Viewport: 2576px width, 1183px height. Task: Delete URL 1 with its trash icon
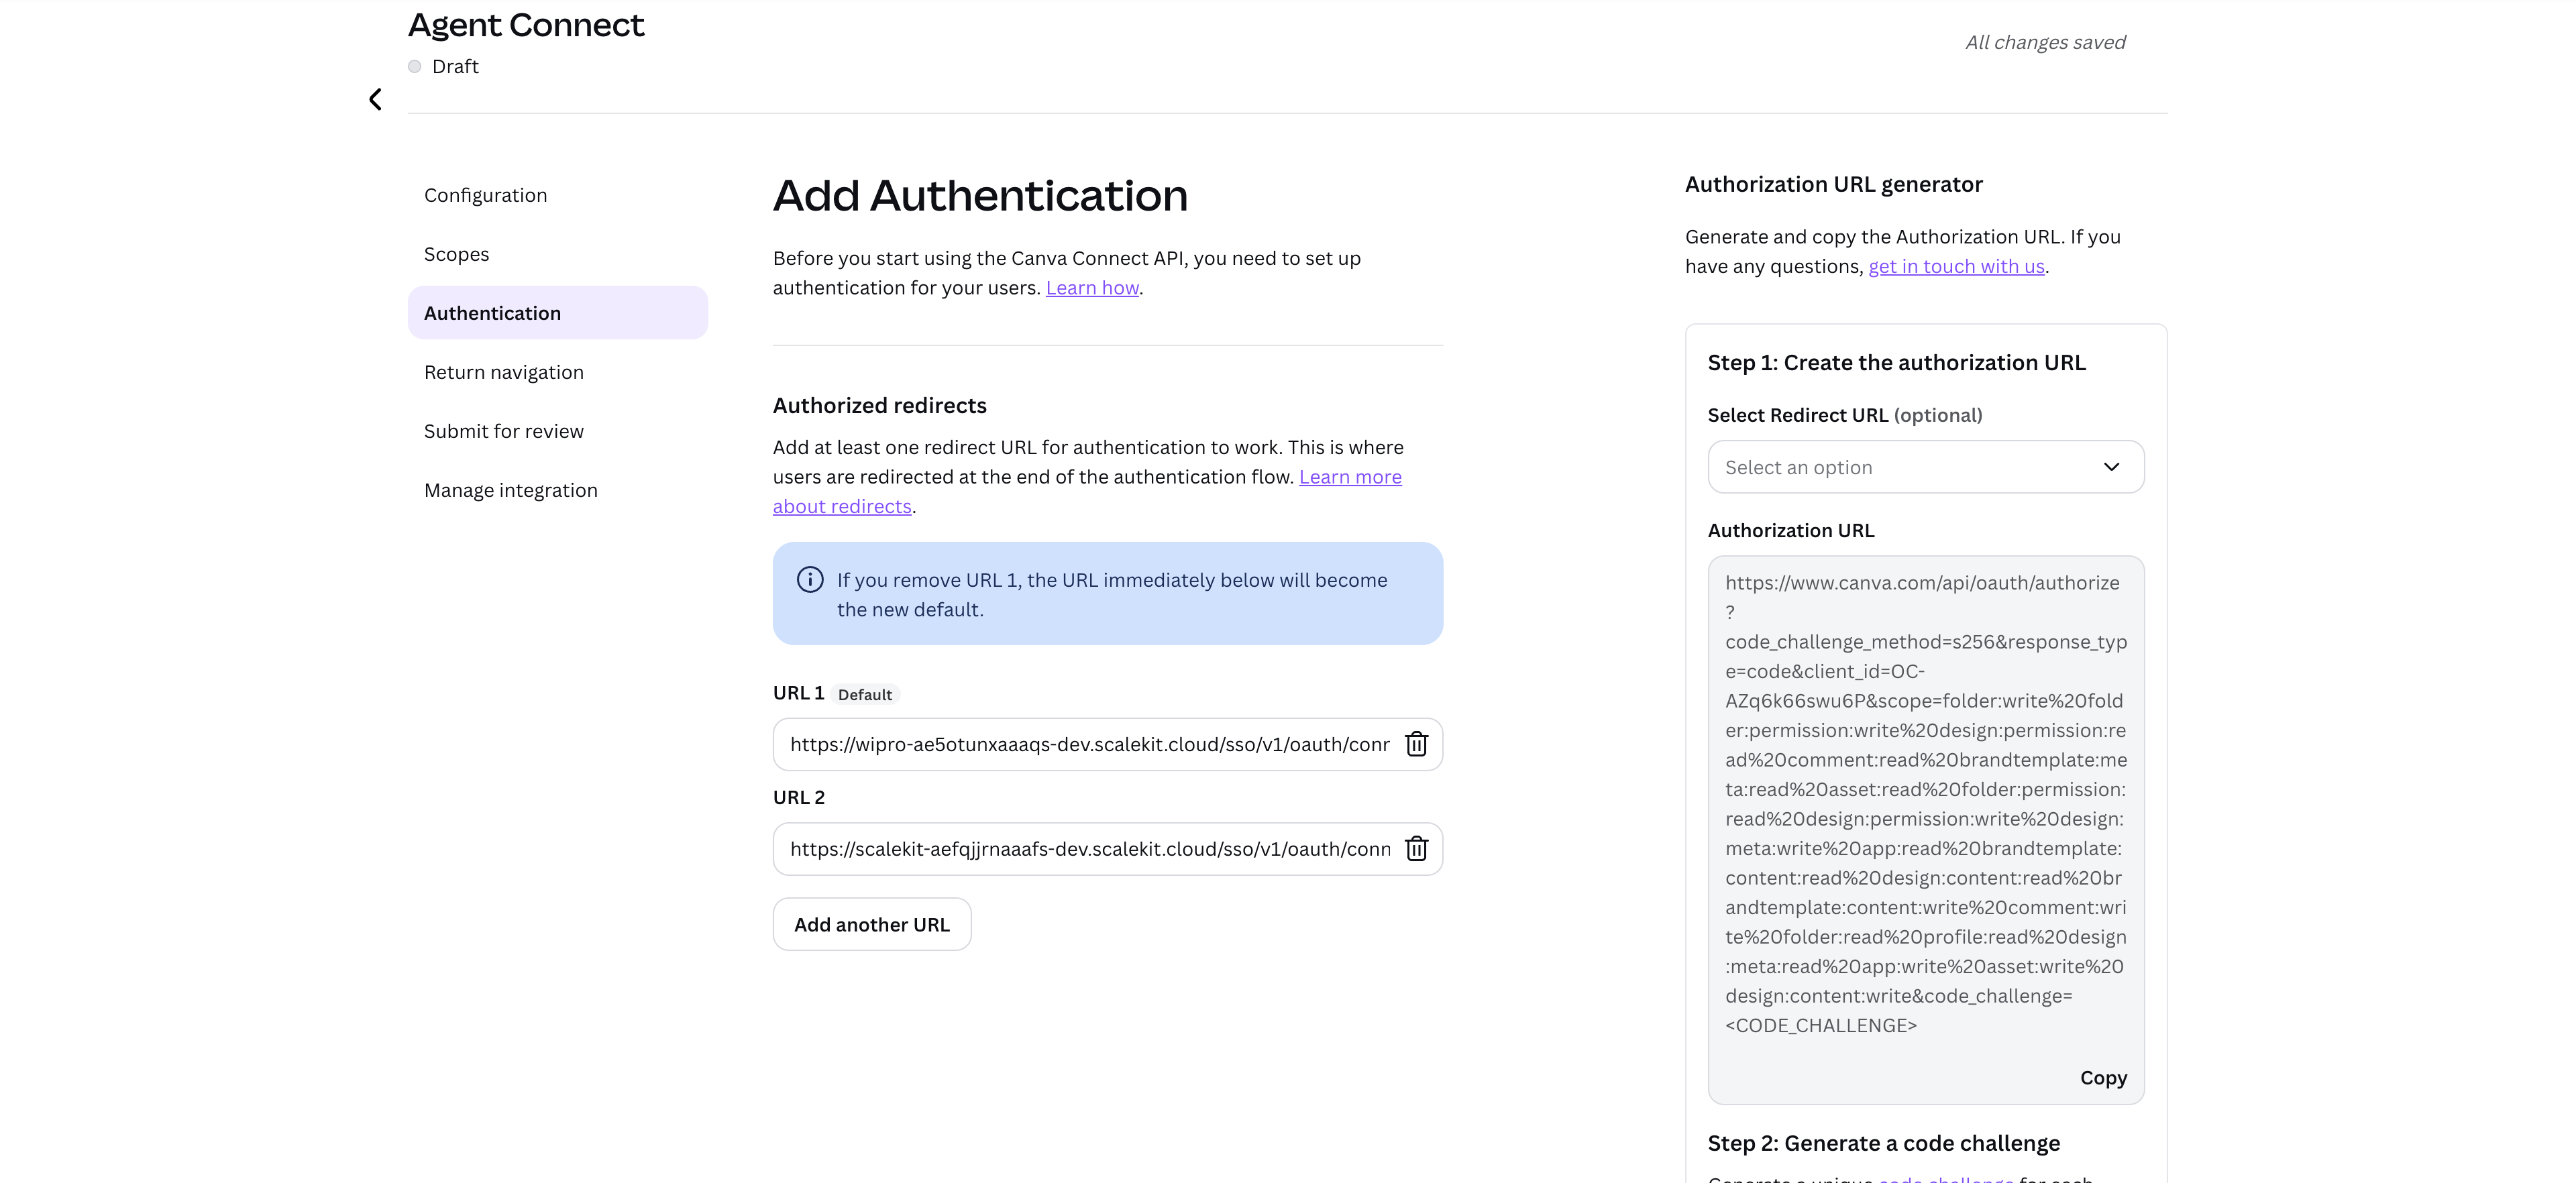point(1416,744)
